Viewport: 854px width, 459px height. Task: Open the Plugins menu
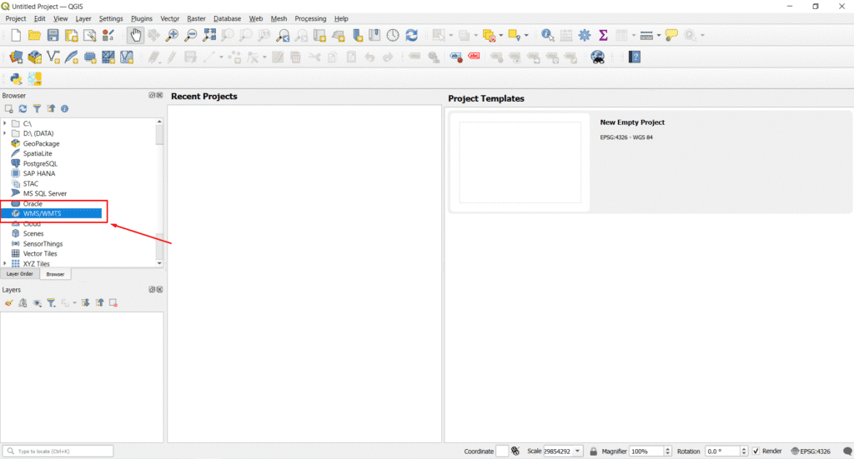coord(142,18)
